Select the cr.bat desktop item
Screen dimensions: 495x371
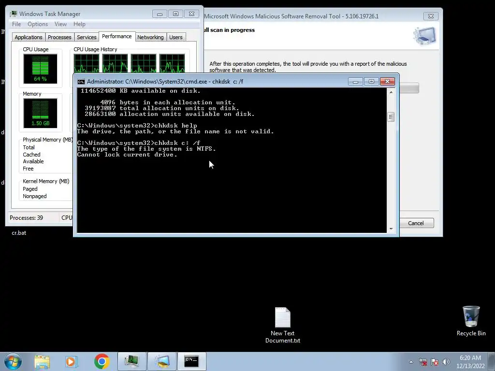click(19, 233)
